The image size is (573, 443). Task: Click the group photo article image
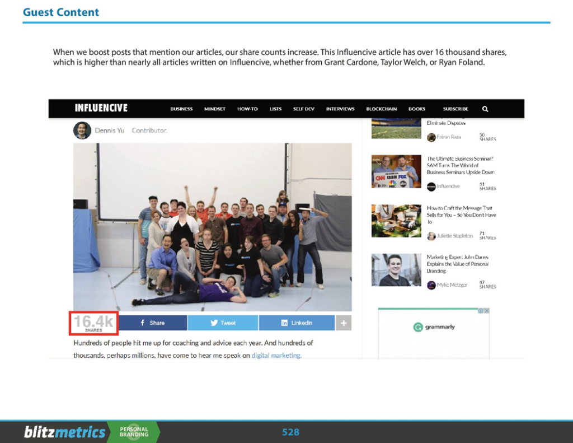[x=212, y=227]
